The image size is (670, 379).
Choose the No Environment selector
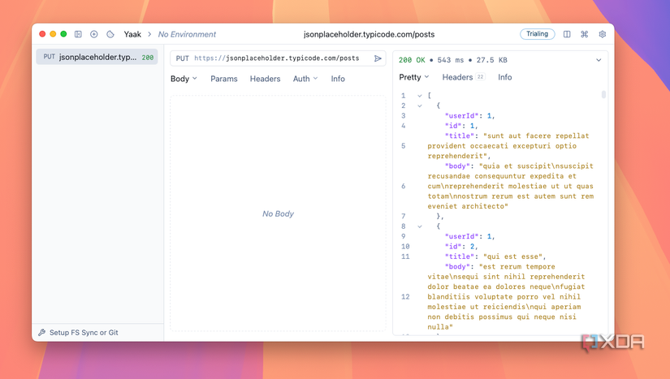(187, 34)
